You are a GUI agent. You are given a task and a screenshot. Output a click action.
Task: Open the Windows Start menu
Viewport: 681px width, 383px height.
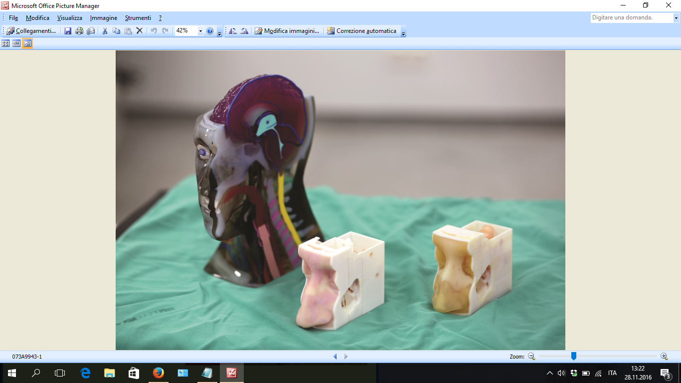(12, 373)
